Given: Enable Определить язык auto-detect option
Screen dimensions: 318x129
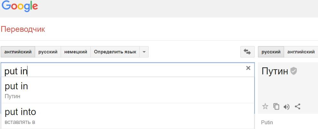Looking at the screenshot, I should pos(115,52).
